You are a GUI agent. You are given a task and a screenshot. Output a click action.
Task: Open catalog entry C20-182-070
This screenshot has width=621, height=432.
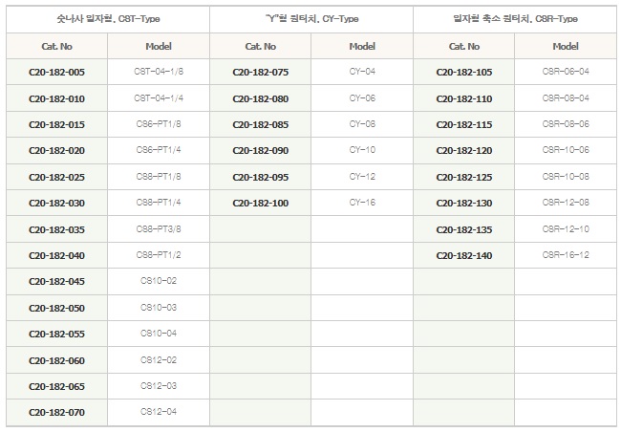click(57, 413)
